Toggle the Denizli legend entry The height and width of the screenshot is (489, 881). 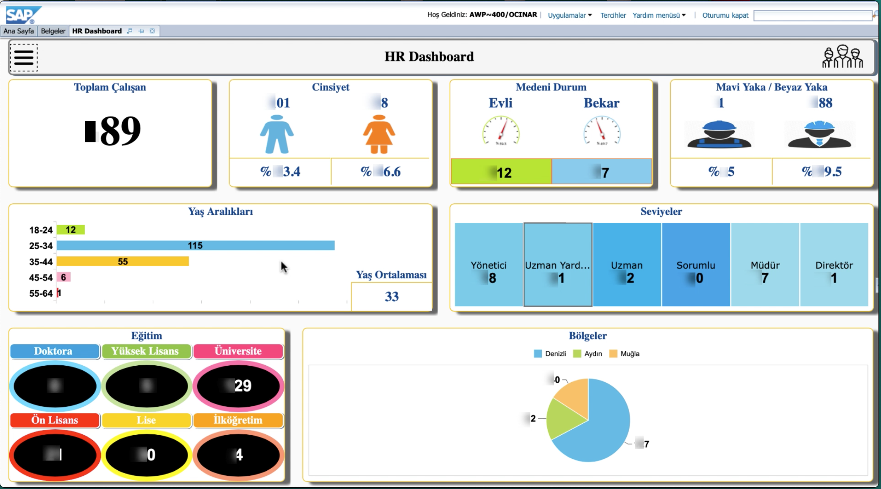[550, 353]
